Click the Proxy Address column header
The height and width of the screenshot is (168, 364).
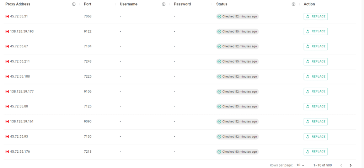coord(18,4)
